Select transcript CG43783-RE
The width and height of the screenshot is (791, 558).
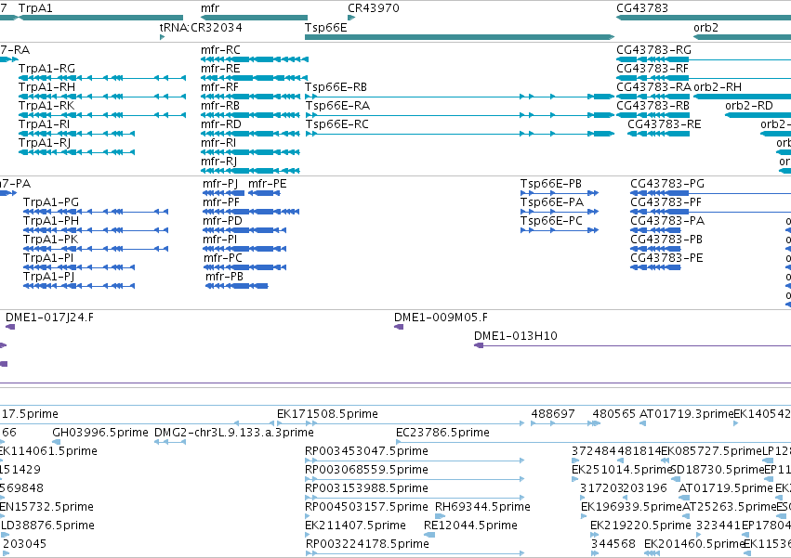coord(665,124)
